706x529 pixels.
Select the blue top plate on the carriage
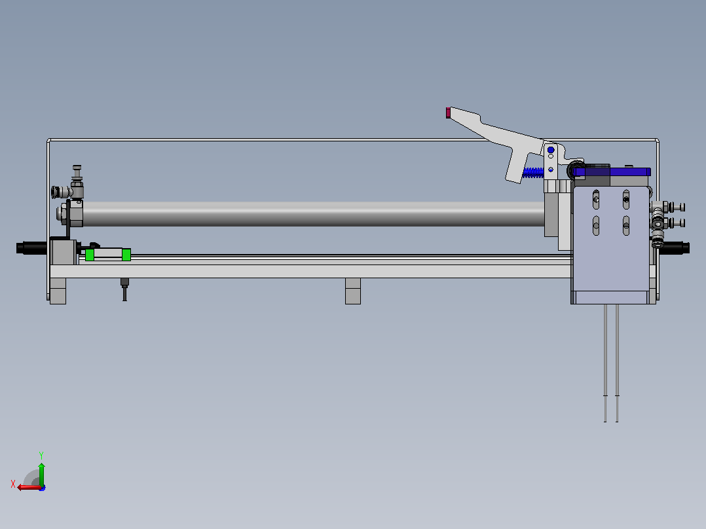point(612,172)
